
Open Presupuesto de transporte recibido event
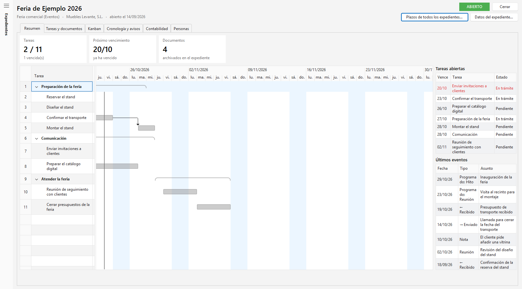[x=476, y=209]
